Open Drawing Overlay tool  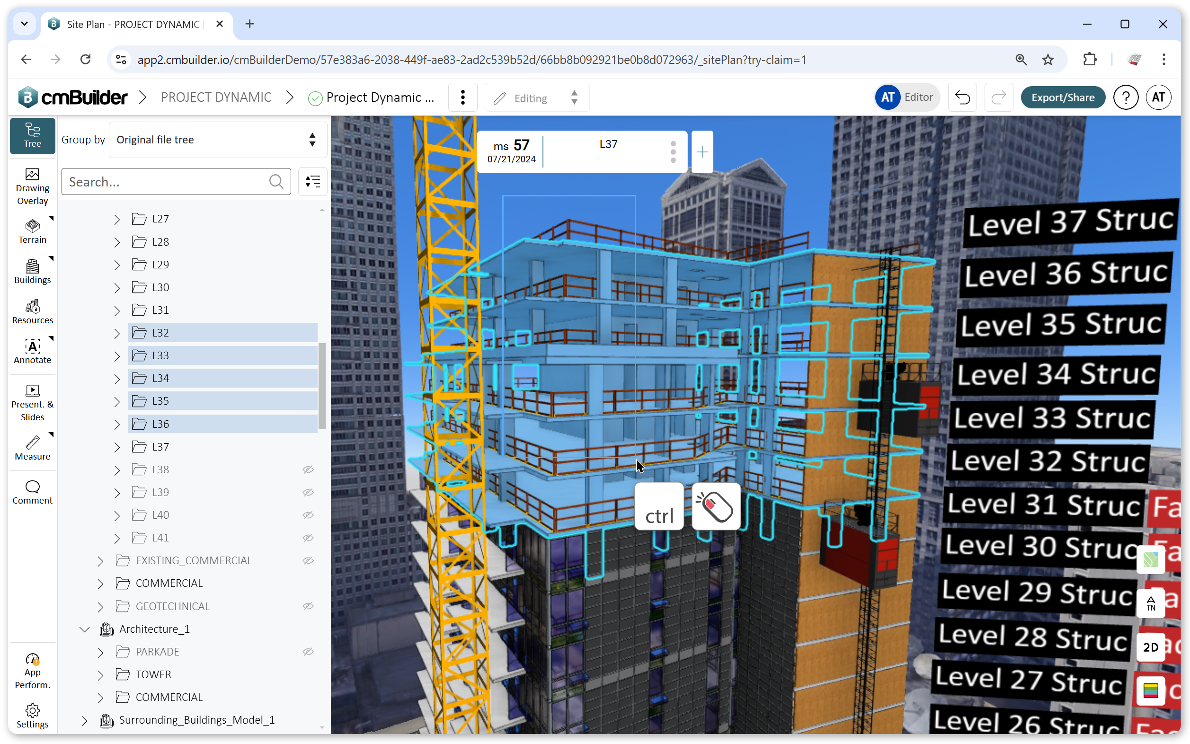[33, 186]
